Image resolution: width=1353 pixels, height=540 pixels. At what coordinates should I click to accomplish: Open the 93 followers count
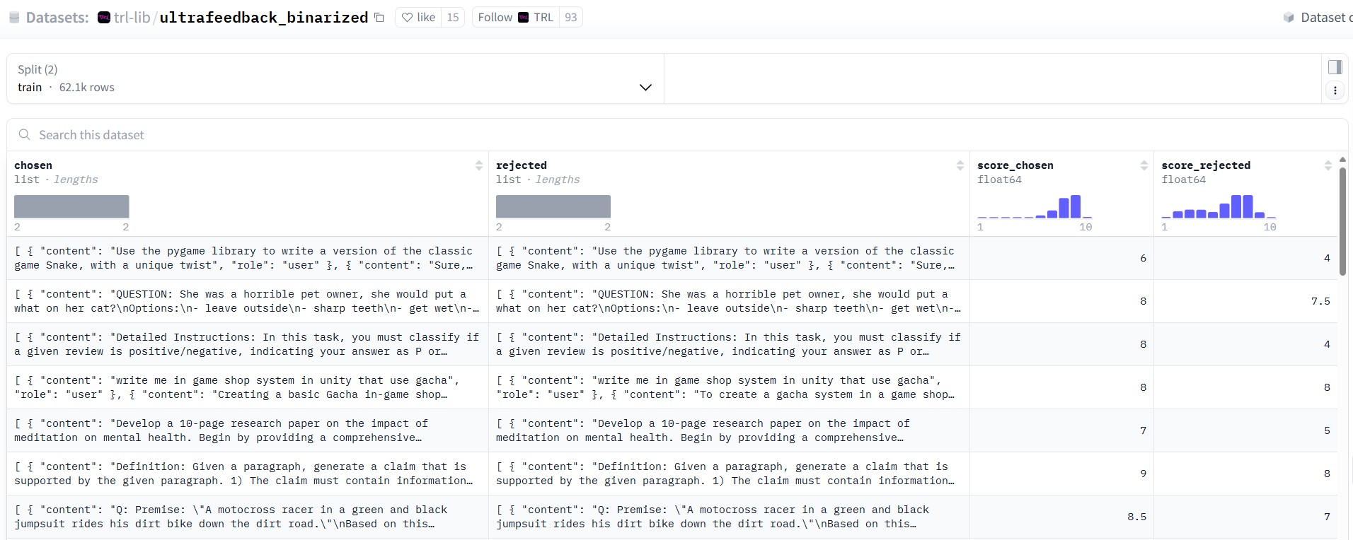coord(571,17)
